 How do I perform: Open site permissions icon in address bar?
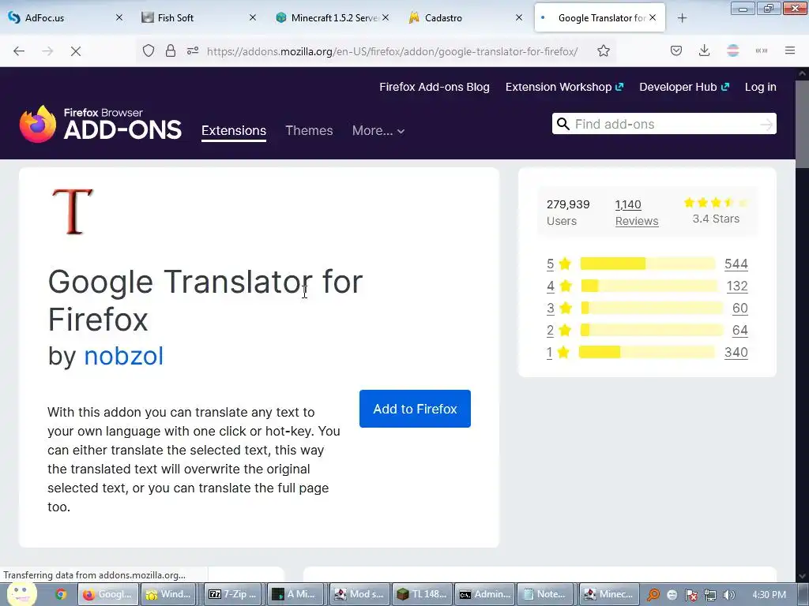pos(193,50)
